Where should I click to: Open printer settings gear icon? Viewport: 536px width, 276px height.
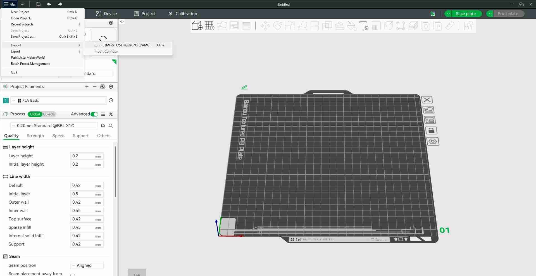pyautogui.click(x=111, y=23)
